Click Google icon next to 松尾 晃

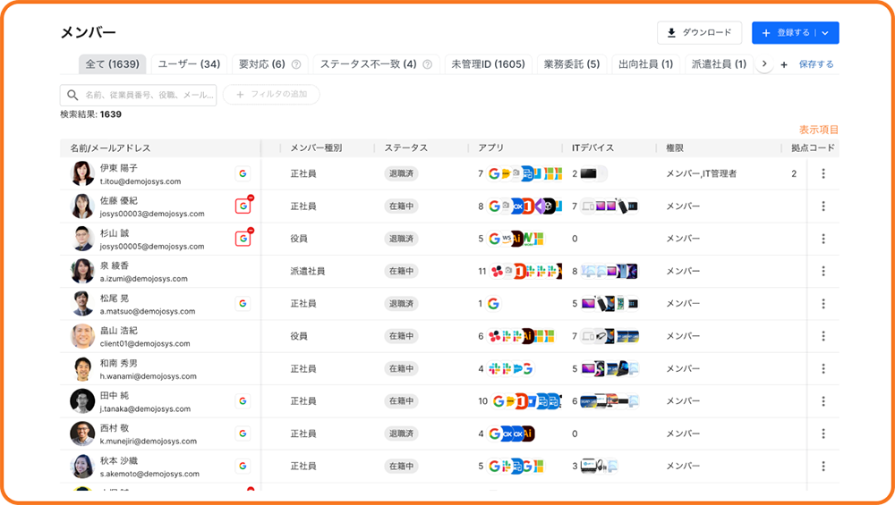pos(243,303)
